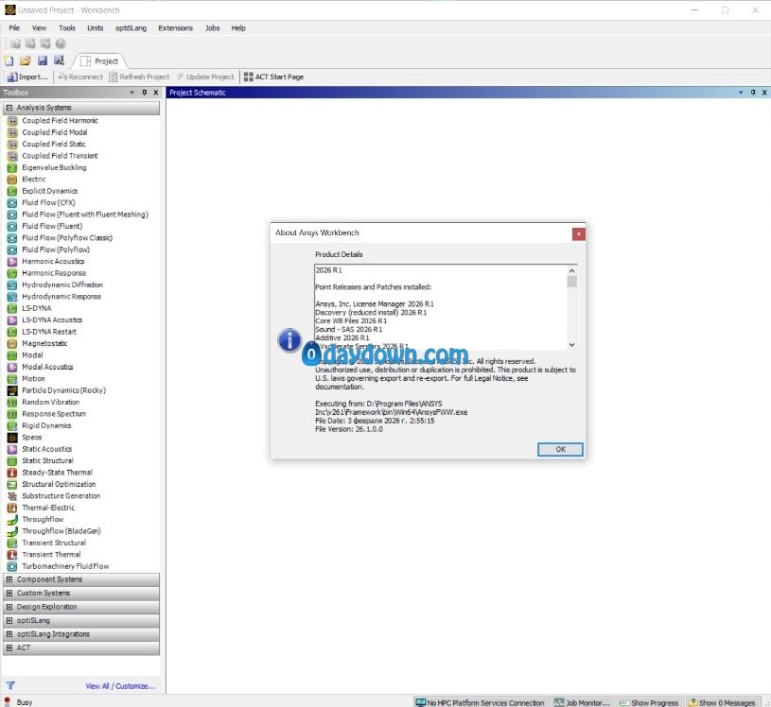Switch to the Project tab
This screenshot has width=771, height=707.
(x=100, y=61)
